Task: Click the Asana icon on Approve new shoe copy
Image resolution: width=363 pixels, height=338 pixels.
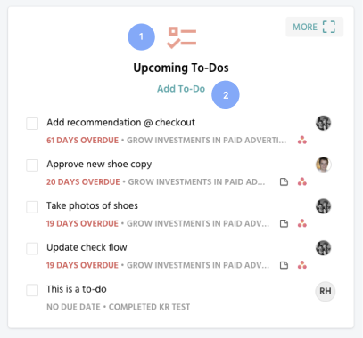Action: (x=302, y=181)
